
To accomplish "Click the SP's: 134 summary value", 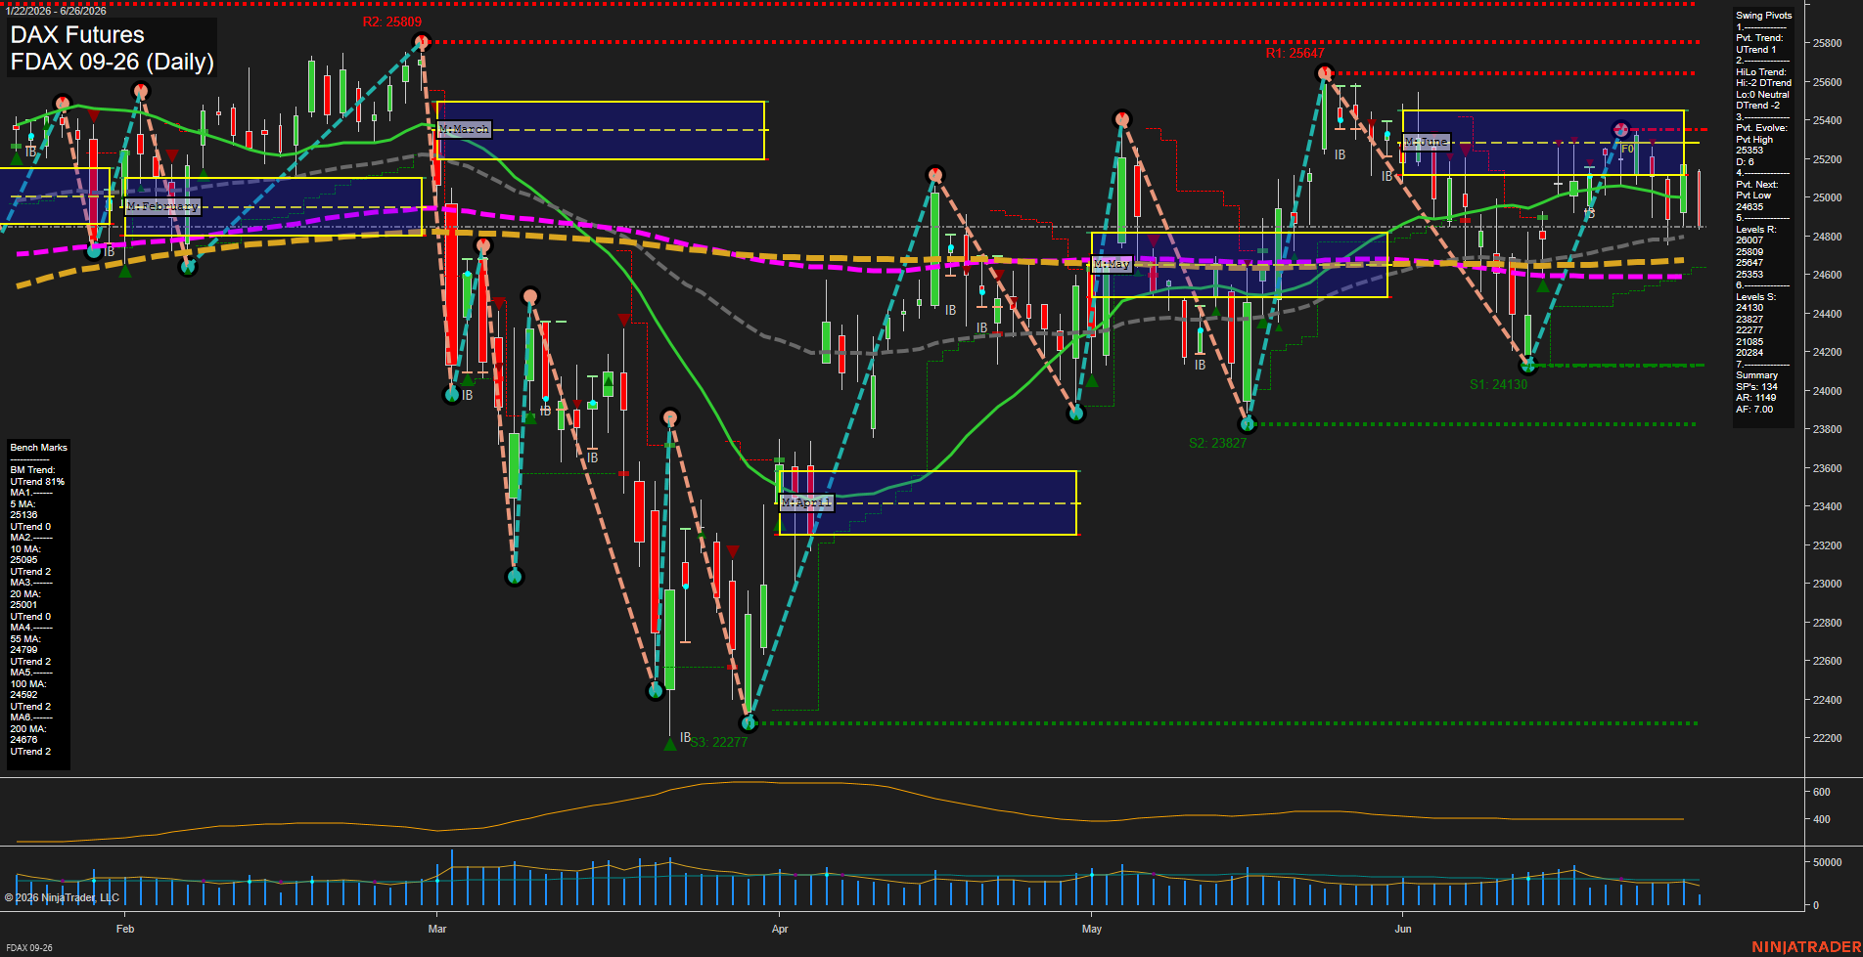I will (x=1756, y=387).
